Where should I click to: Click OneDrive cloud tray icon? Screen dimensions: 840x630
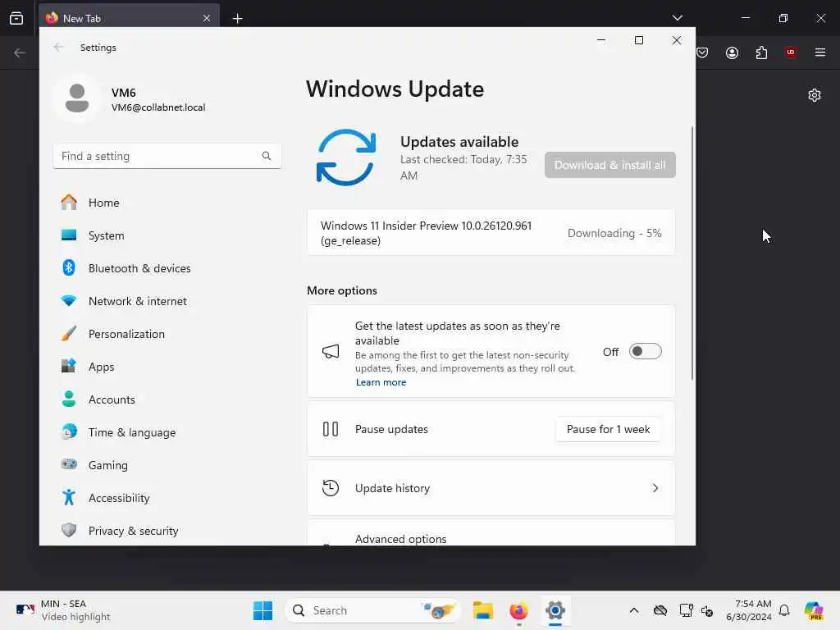[x=660, y=610]
